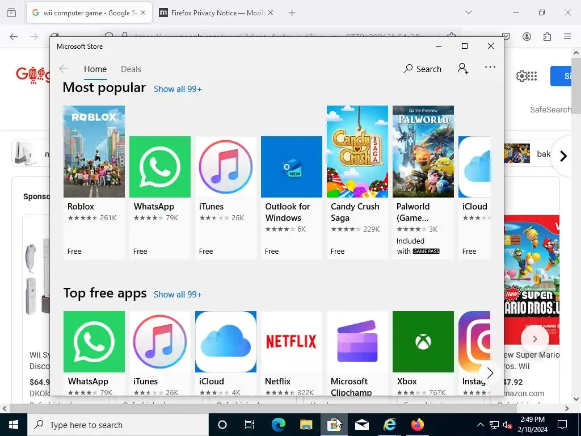Open WhatsApp in Most popular

point(159,197)
